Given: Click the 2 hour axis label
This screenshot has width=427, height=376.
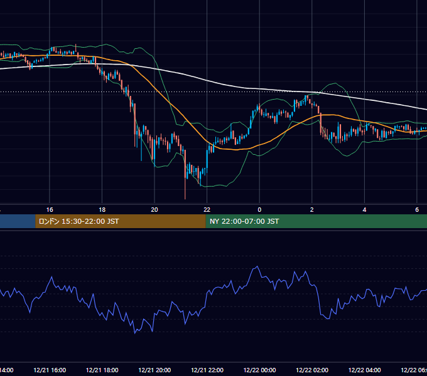Looking at the screenshot, I should click(x=312, y=210).
